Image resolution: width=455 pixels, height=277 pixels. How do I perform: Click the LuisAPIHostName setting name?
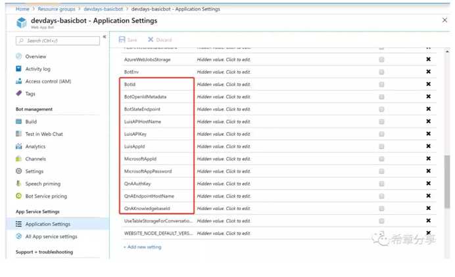point(143,121)
